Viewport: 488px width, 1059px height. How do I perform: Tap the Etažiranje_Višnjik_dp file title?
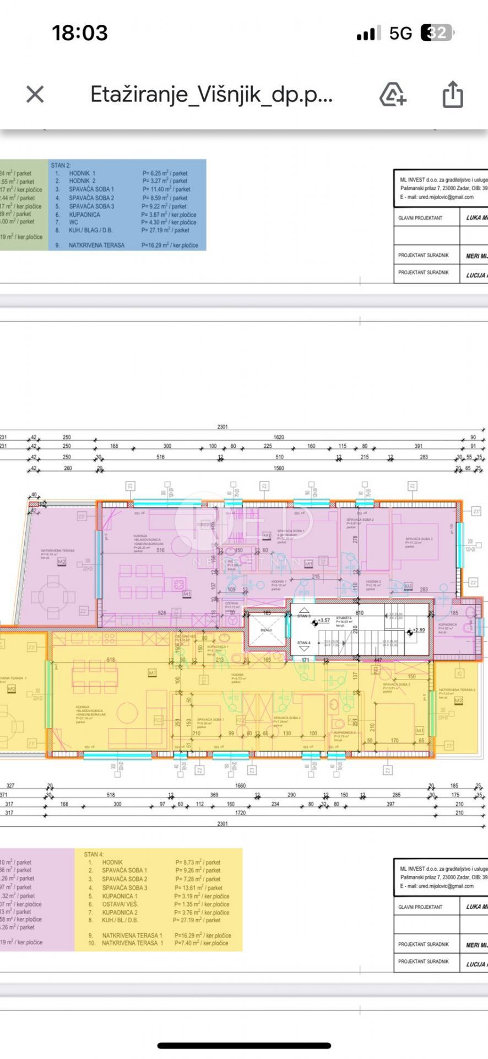[x=212, y=94]
